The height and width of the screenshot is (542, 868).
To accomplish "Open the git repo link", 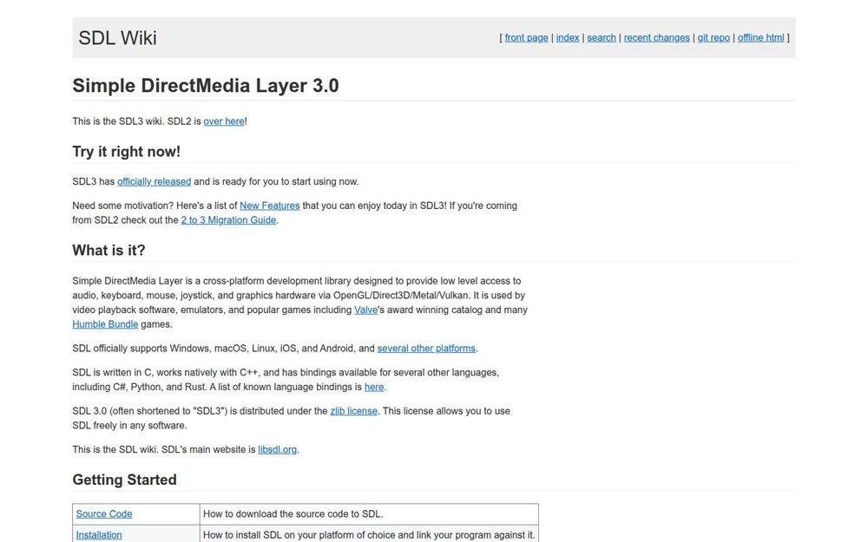I will (x=713, y=37).
